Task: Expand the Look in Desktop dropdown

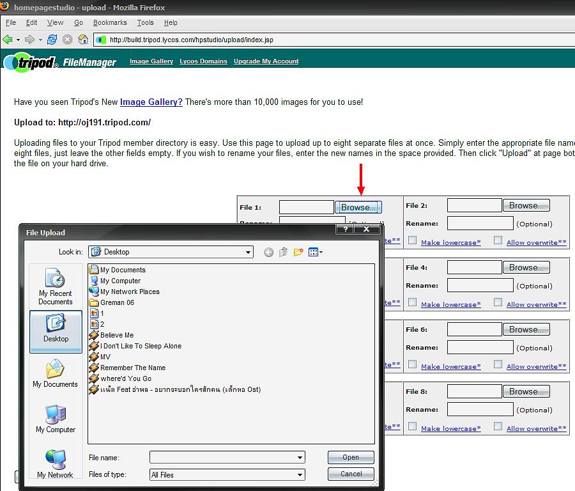Action: (249, 252)
